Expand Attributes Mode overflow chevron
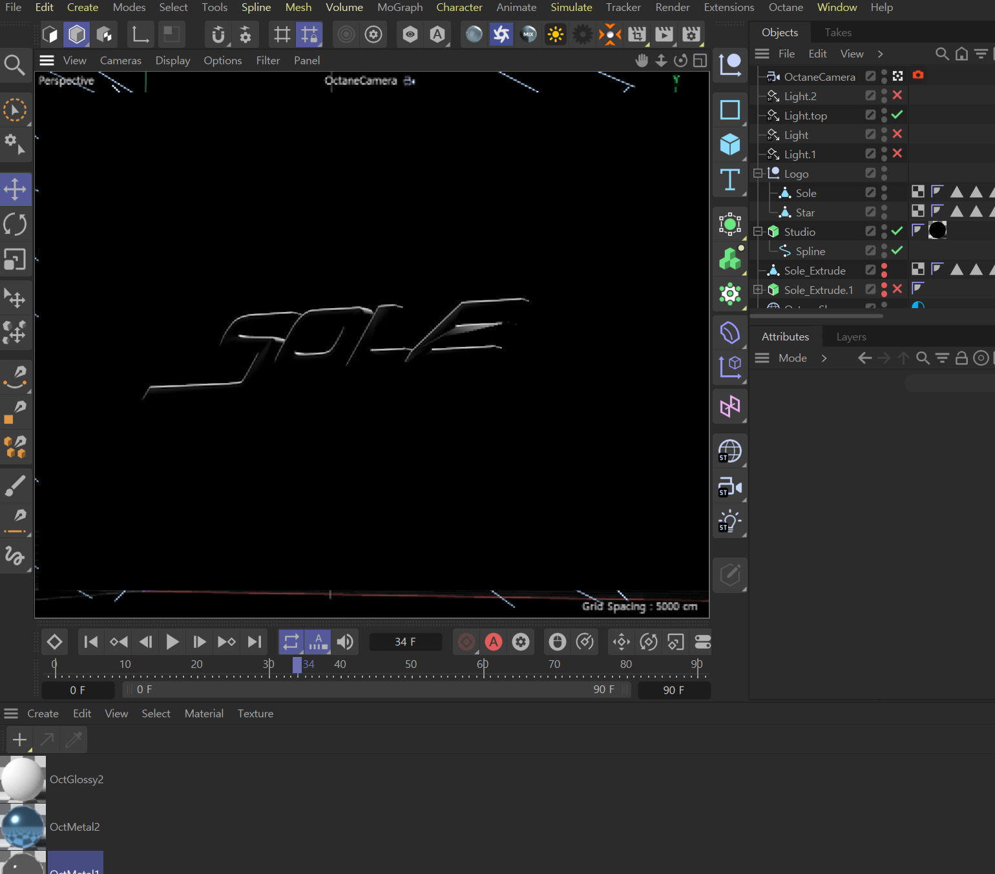The height and width of the screenshot is (874, 995). [x=824, y=358]
